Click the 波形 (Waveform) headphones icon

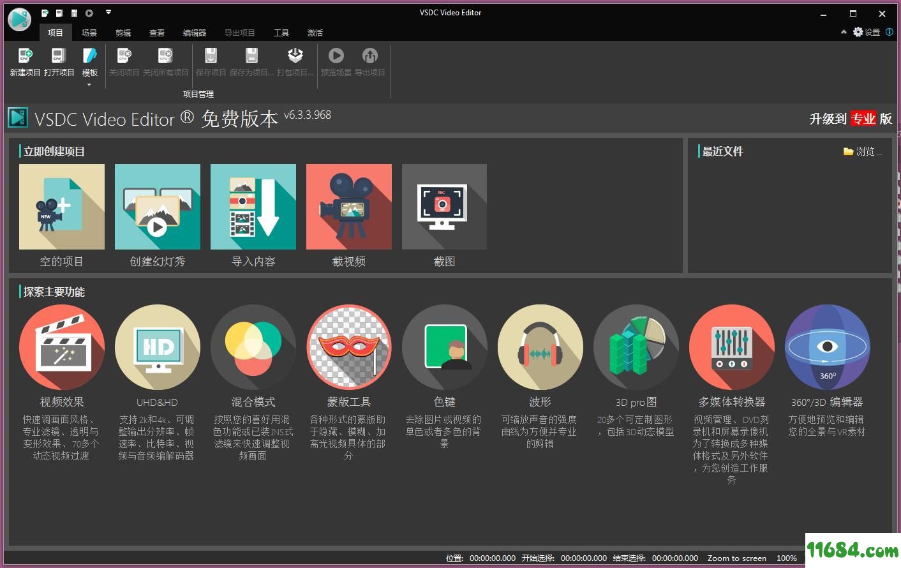540,347
